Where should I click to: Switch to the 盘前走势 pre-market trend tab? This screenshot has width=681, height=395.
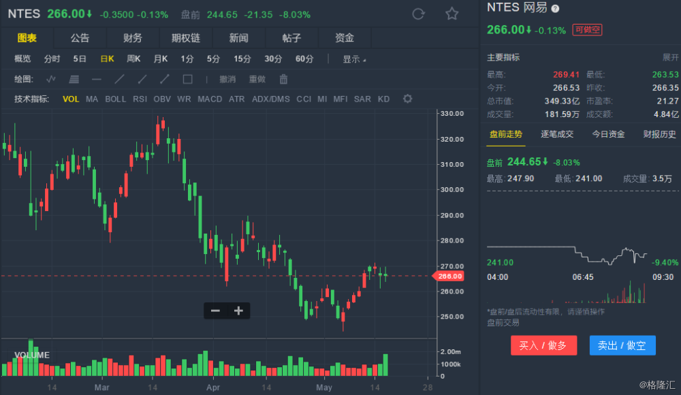[x=506, y=134]
